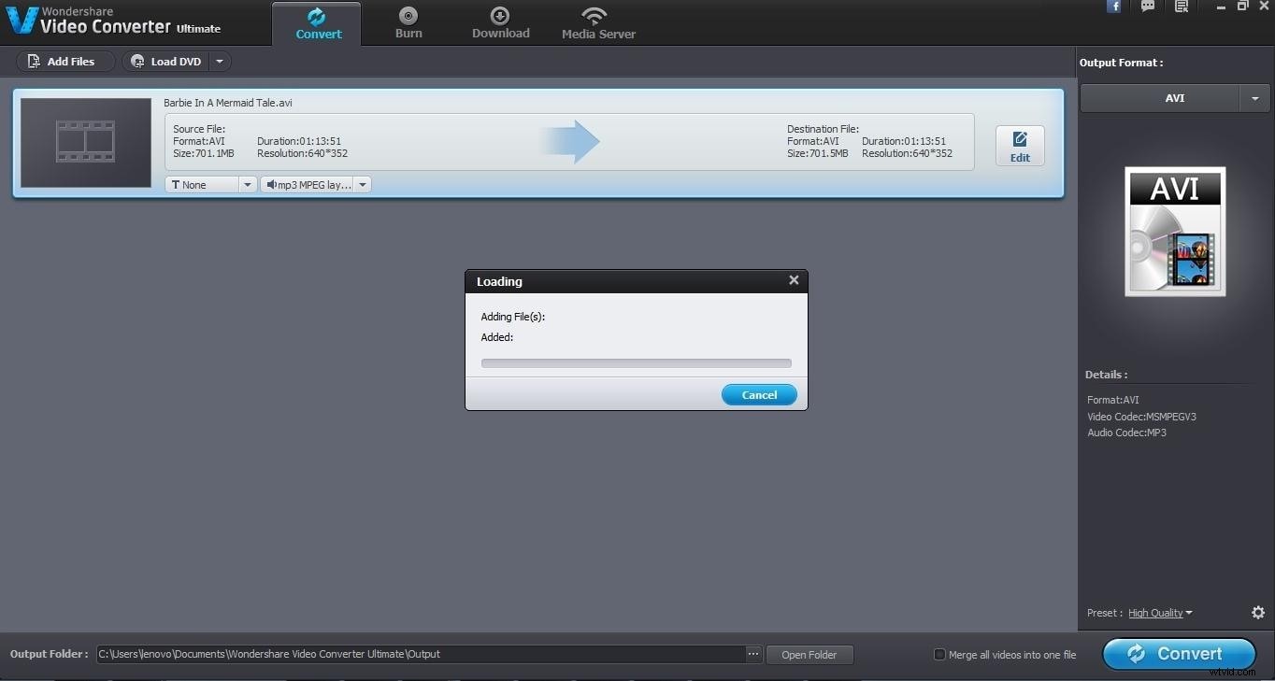The image size is (1275, 681).
Task: Open the settings gear near Preset
Action: [1258, 612]
